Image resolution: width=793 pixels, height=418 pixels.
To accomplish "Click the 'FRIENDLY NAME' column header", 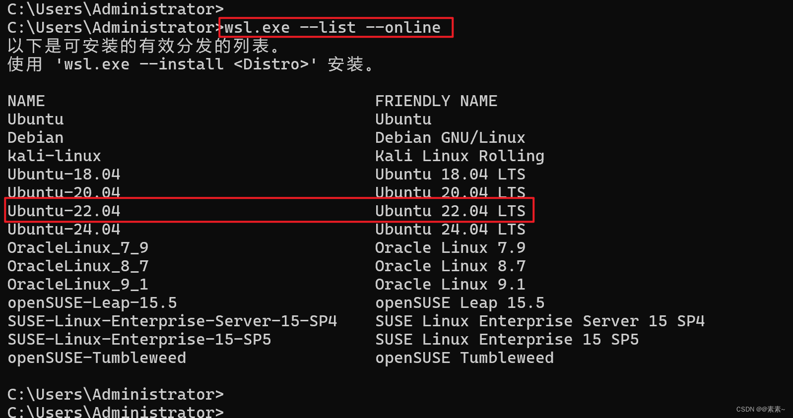I will (x=436, y=101).
